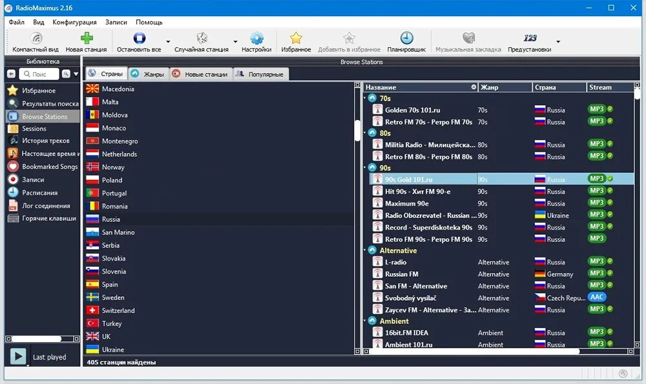Open Горячие клавиши in sidebar
This screenshot has width=646, height=384.
pyautogui.click(x=43, y=219)
